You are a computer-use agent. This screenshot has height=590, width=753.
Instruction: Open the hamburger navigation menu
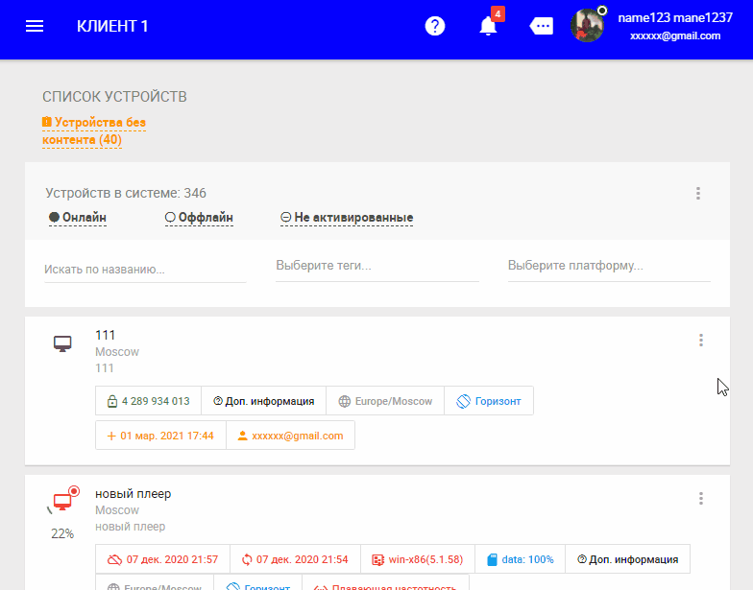pyautogui.click(x=35, y=26)
